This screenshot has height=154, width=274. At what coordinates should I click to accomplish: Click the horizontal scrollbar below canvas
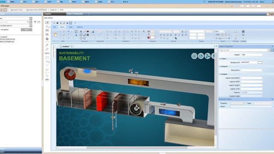point(137,148)
